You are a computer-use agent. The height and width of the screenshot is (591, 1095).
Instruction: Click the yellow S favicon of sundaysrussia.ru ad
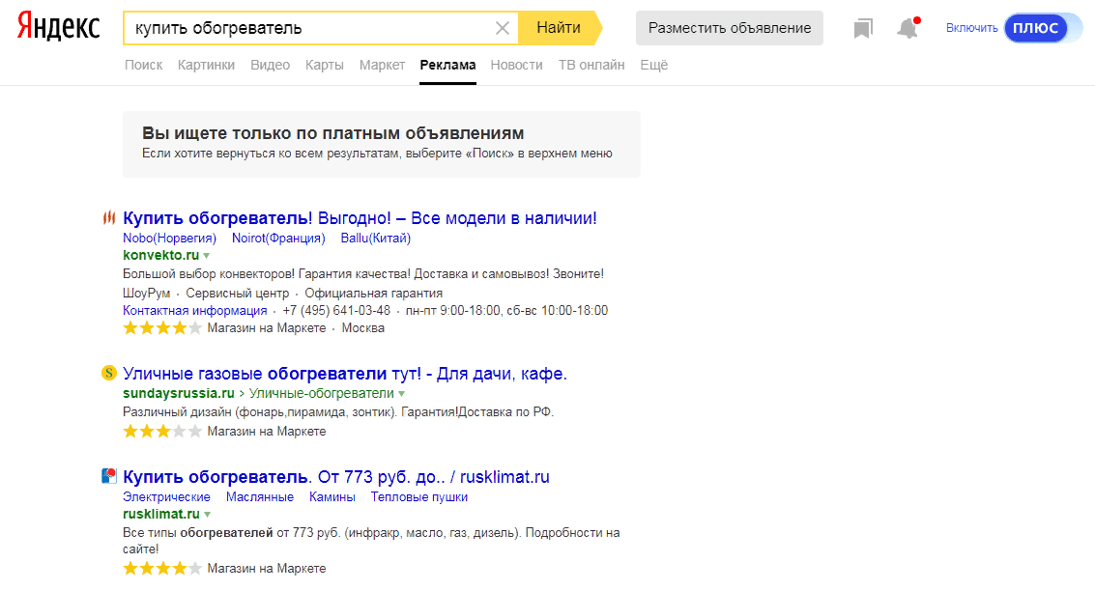point(107,374)
